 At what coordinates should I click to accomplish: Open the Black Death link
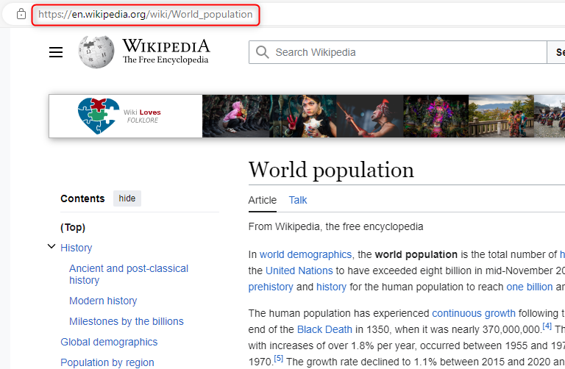tap(324, 329)
